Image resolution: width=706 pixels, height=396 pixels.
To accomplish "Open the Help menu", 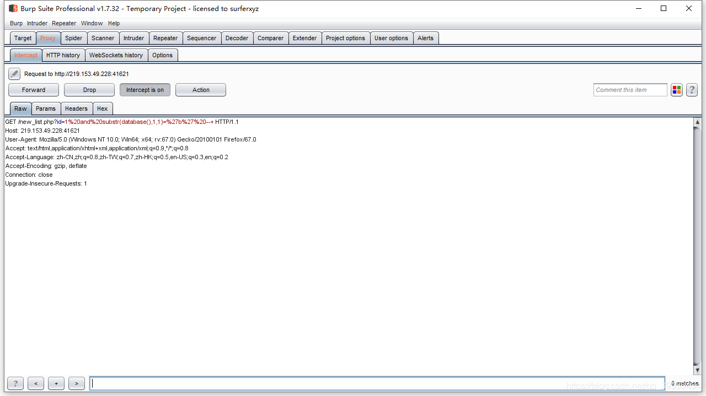I will [114, 23].
